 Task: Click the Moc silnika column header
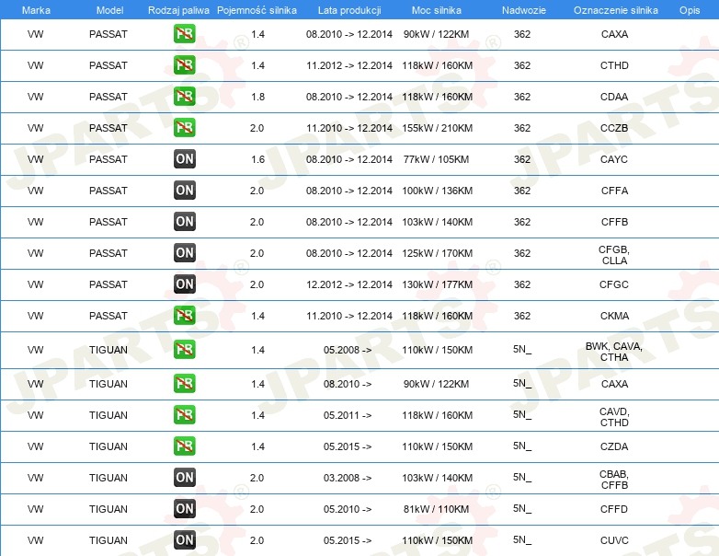(x=436, y=10)
